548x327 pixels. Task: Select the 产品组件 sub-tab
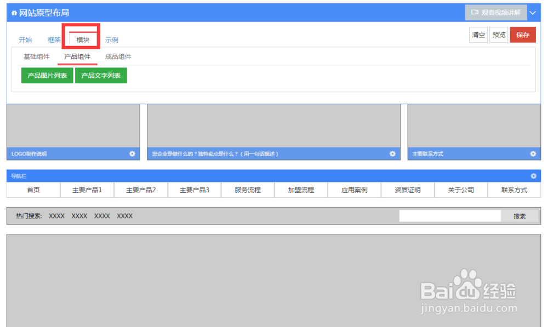pos(77,56)
